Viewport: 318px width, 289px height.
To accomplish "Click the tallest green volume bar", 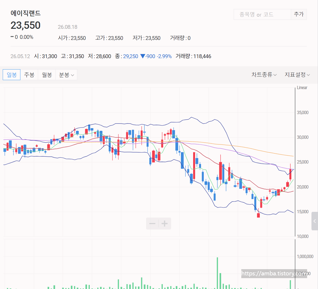I will pyautogui.click(x=217, y=273).
